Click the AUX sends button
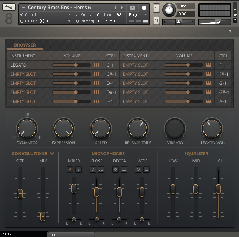 [235, 15]
